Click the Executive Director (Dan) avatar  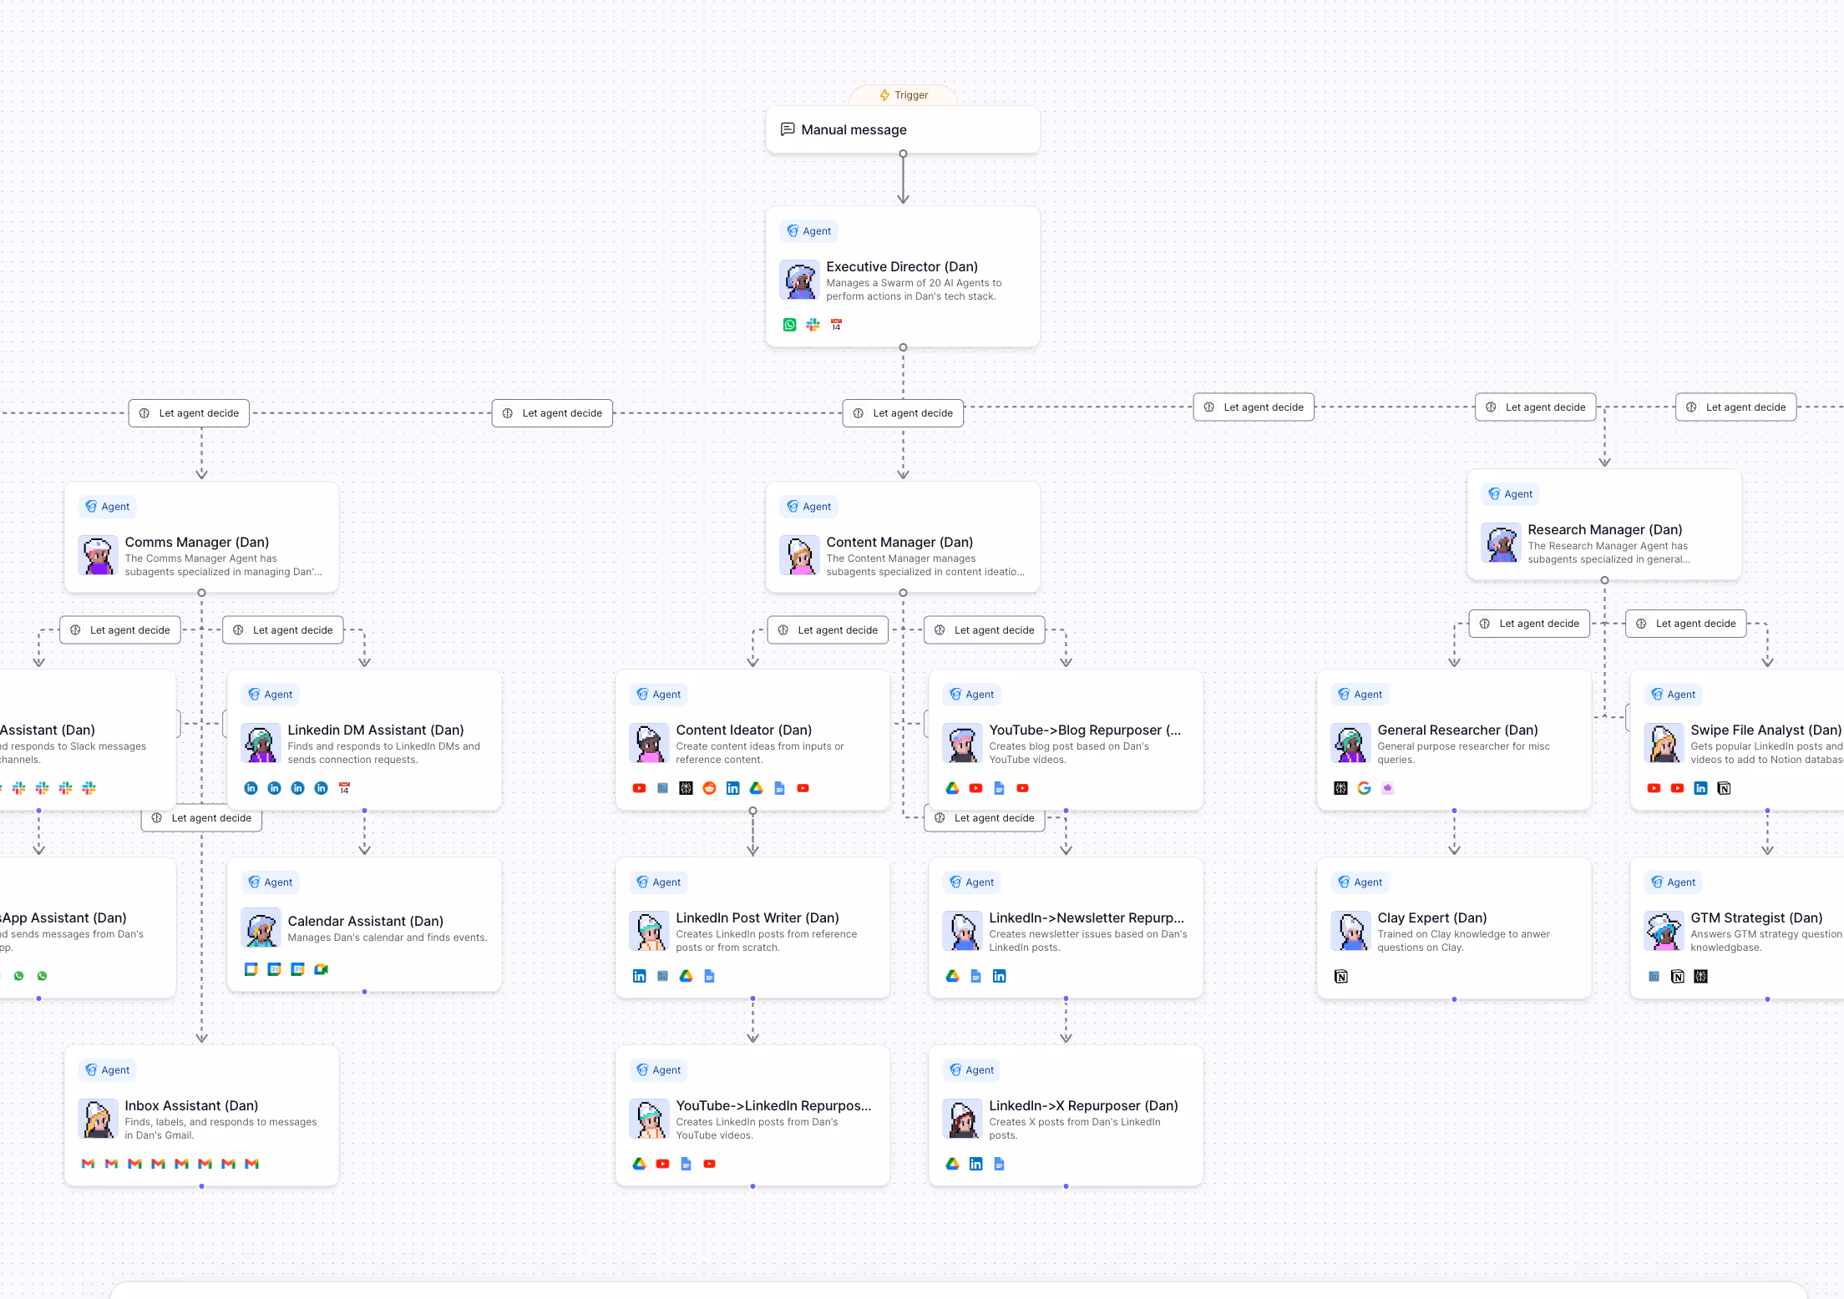pos(799,280)
